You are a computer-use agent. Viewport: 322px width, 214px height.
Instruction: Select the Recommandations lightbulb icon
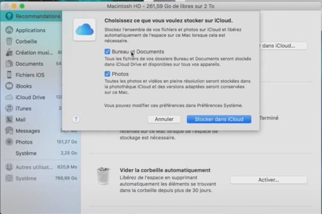point(9,16)
